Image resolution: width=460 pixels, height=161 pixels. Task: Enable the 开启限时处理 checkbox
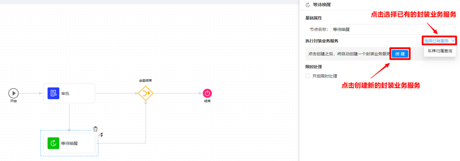[308, 76]
